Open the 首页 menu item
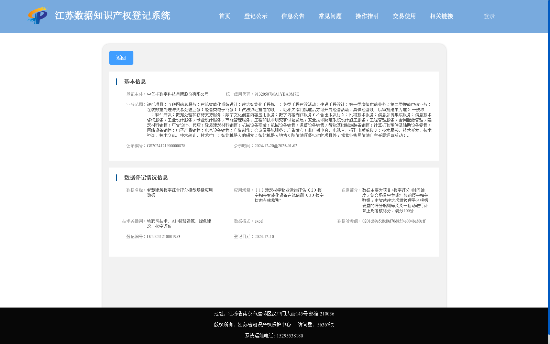 click(x=224, y=16)
